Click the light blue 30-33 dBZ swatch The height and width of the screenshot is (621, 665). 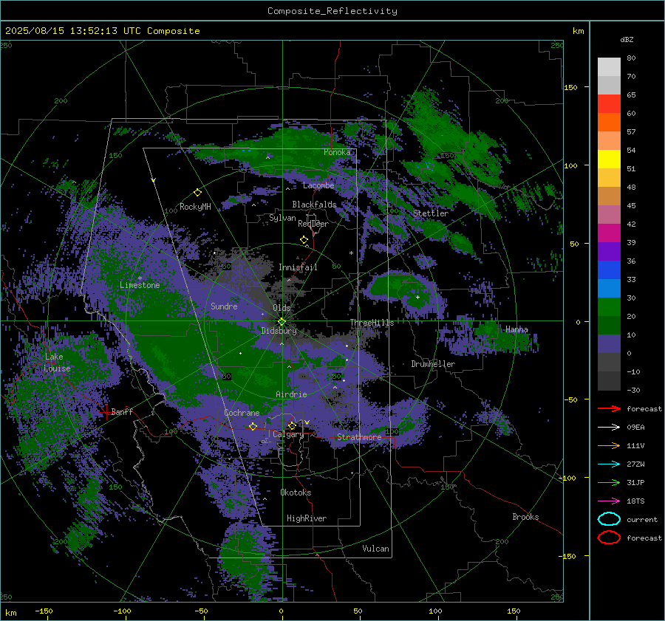coord(609,289)
